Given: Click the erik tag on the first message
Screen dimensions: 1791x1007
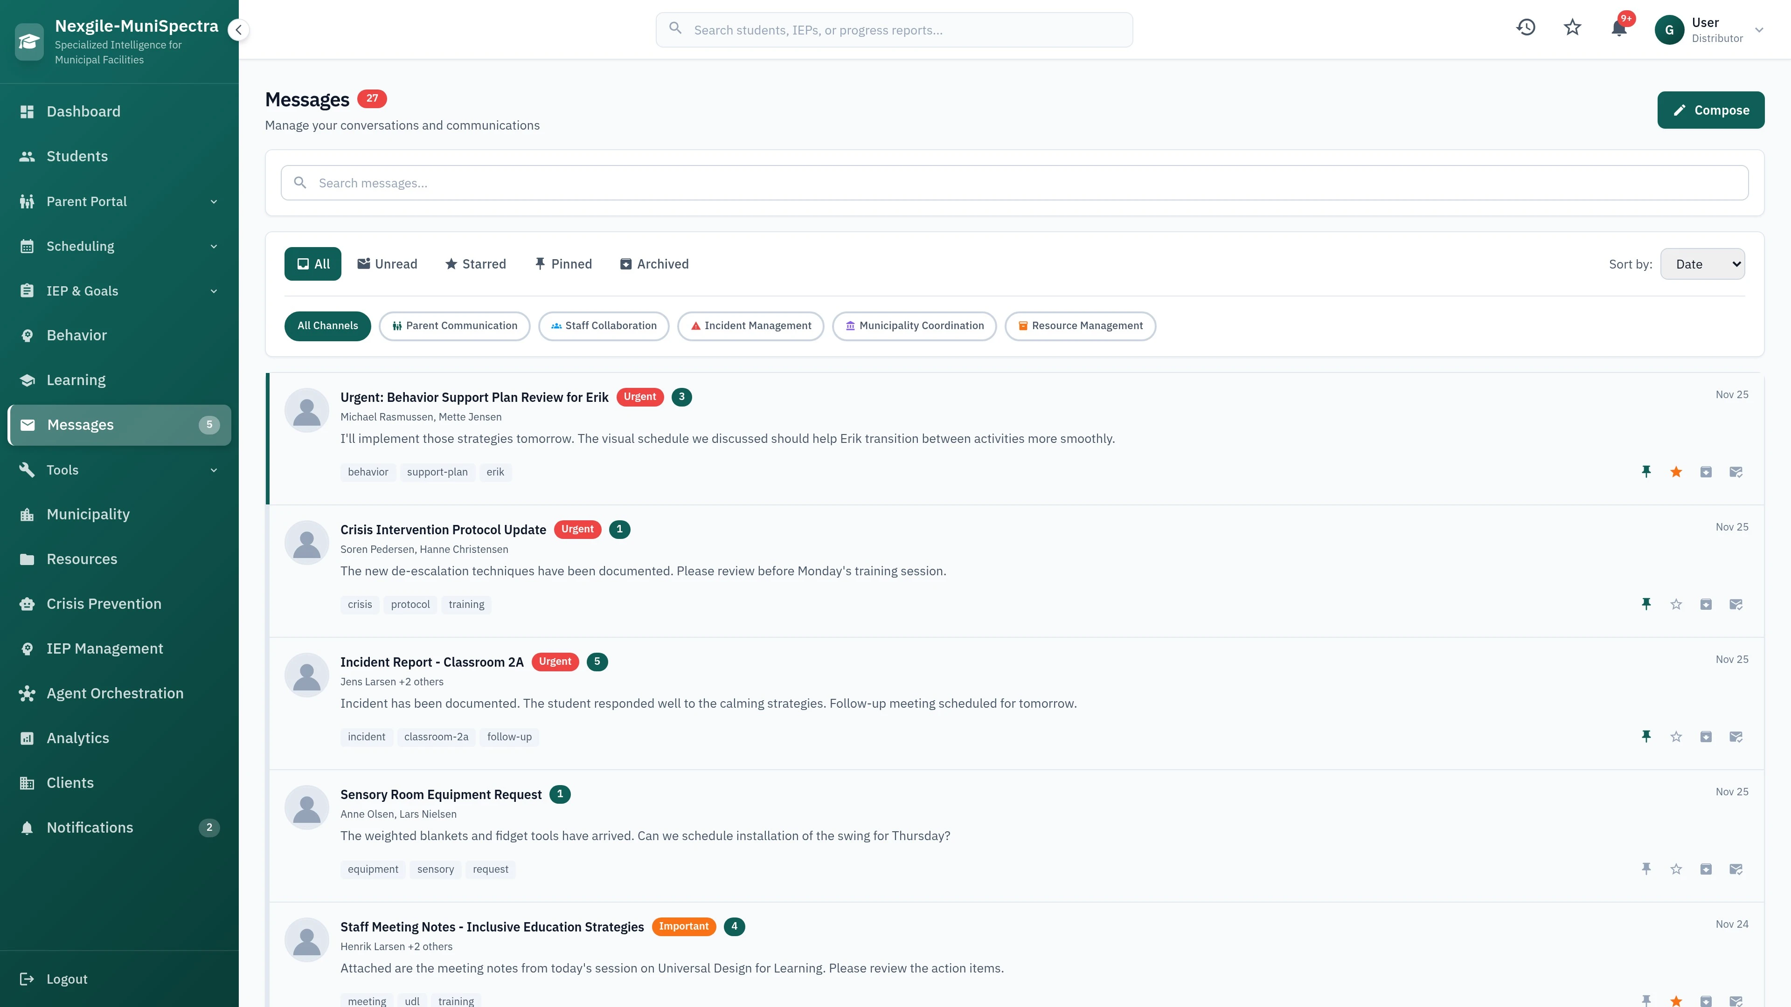Looking at the screenshot, I should pyautogui.click(x=496, y=472).
